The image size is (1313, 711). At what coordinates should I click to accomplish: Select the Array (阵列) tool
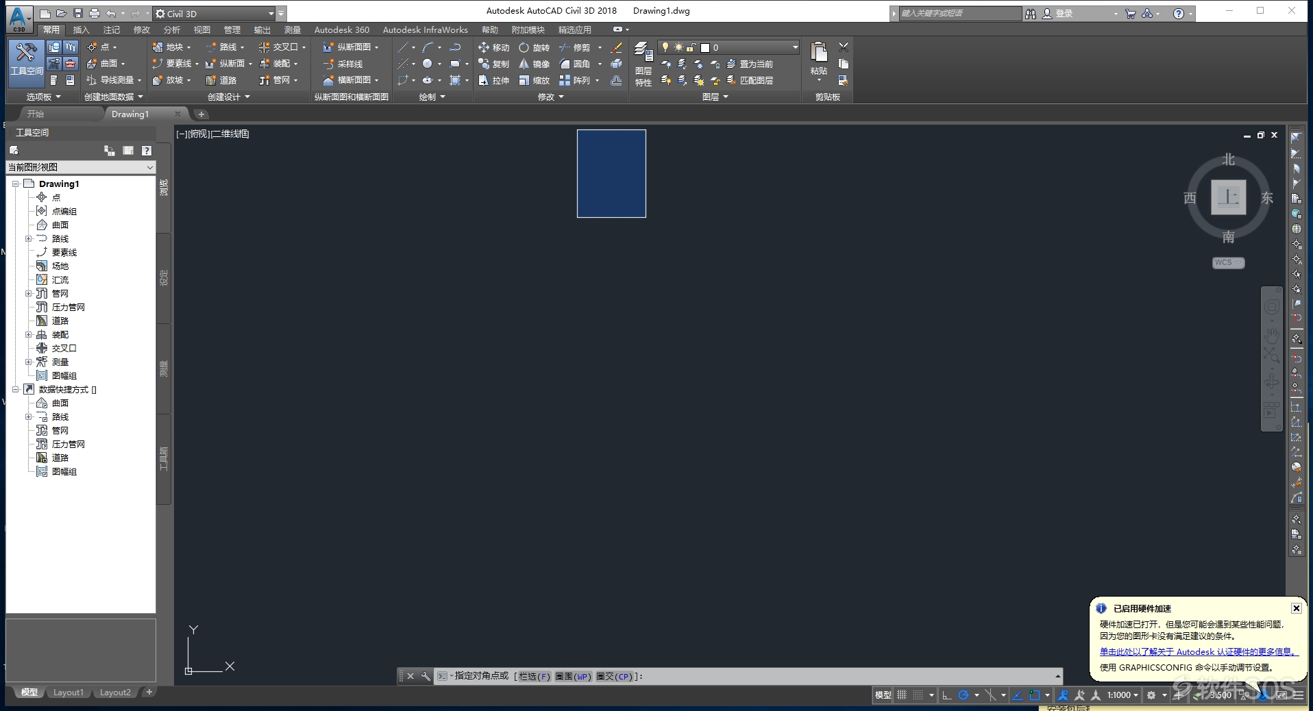click(576, 80)
